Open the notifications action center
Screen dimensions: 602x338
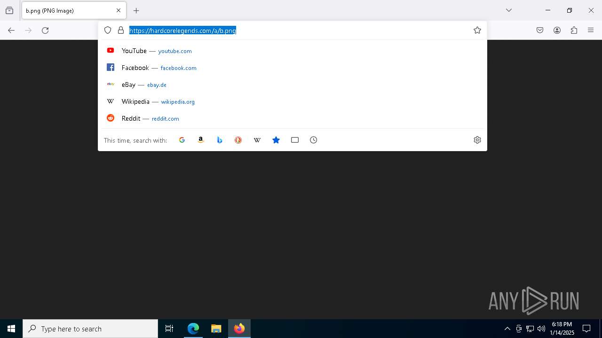586,329
